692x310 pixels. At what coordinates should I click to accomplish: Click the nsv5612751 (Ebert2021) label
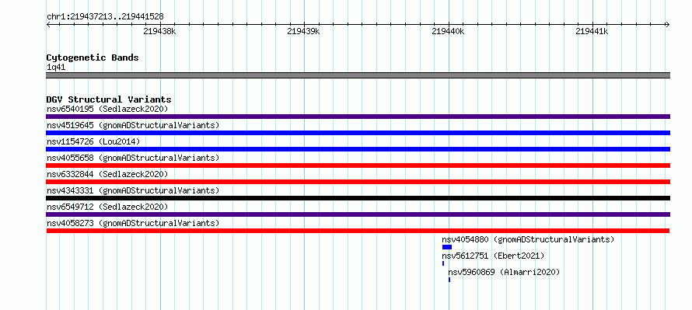coord(494,256)
